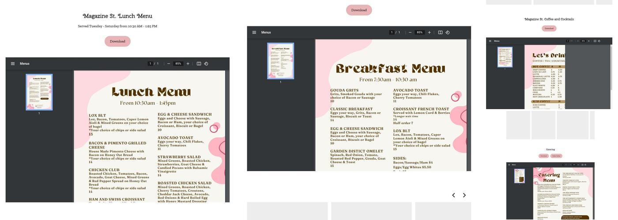Select the Let's Drink page thumbnail

(x=505, y=57)
